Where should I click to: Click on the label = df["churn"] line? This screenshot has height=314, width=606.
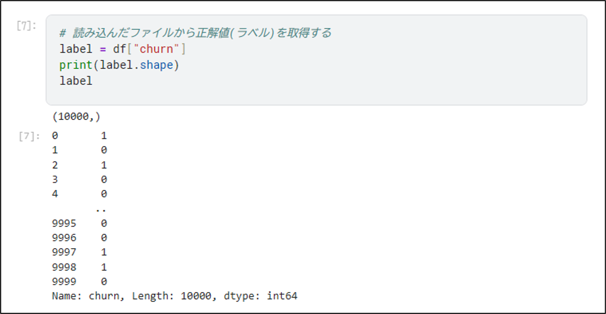(123, 49)
